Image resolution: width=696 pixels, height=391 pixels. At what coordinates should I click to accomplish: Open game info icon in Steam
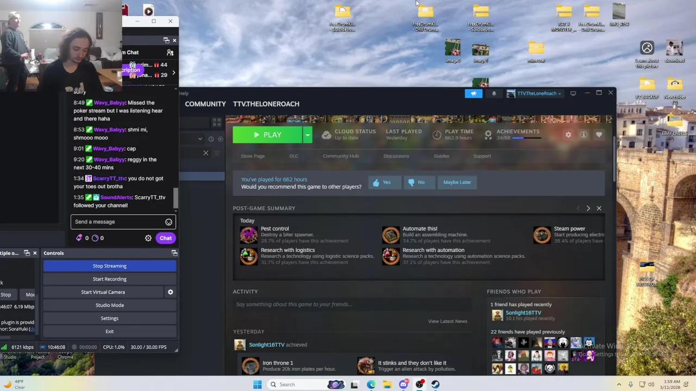(x=583, y=135)
